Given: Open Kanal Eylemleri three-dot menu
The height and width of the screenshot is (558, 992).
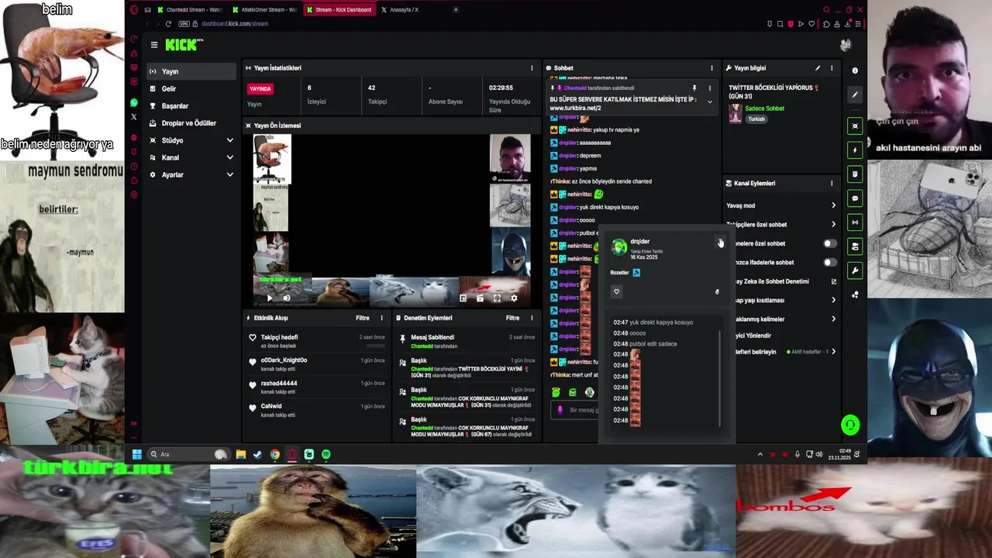Looking at the screenshot, I should click(x=832, y=184).
